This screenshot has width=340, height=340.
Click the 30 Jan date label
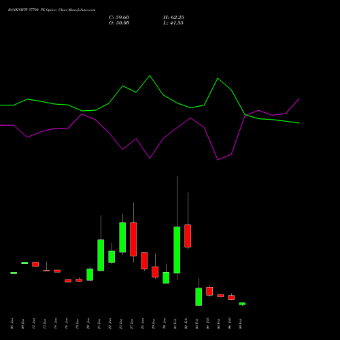[x=165, y=324]
